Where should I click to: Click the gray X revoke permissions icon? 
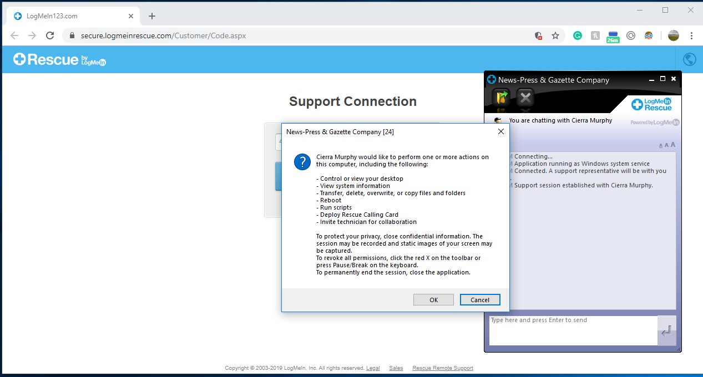[525, 98]
